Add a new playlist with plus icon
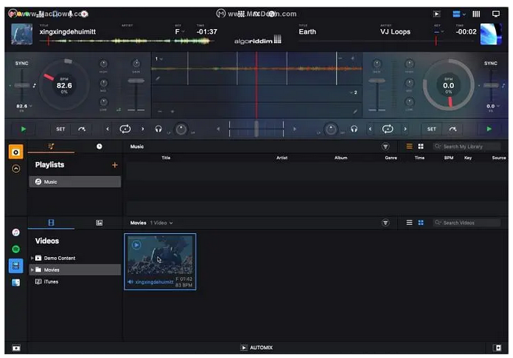The width and height of the screenshot is (513, 358). coord(114,164)
